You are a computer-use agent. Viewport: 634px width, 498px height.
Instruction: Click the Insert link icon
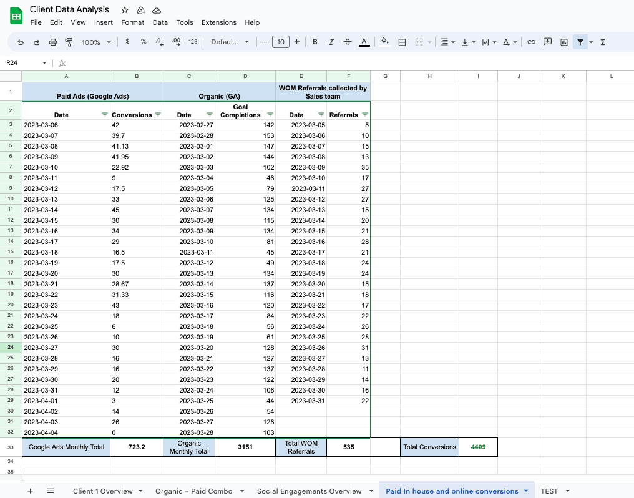(x=531, y=42)
